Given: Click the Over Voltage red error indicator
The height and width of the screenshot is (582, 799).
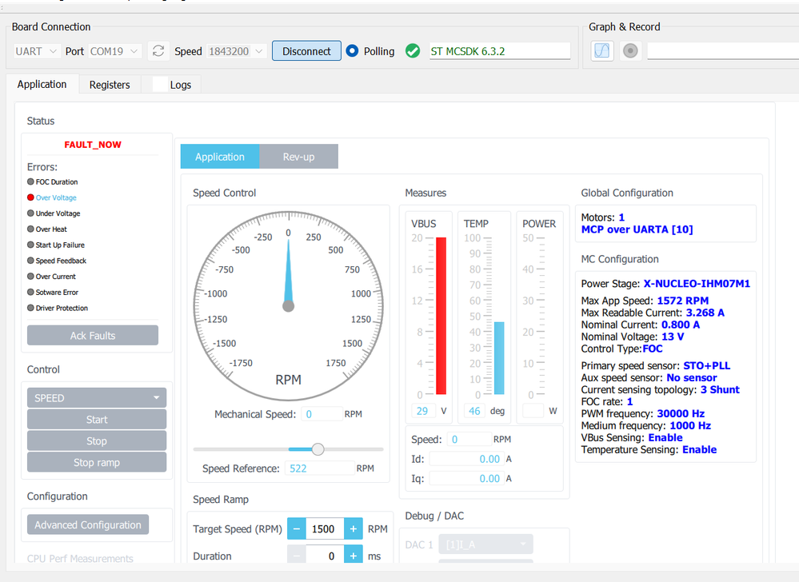Looking at the screenshot, I should [30, 197].
